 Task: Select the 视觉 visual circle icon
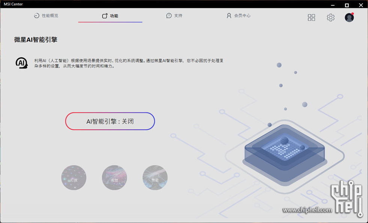click(x=115, y=178)
